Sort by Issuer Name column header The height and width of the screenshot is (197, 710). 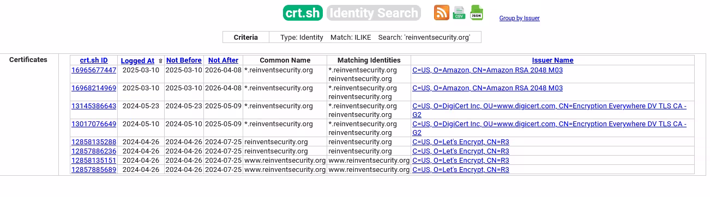click(553, 60)
